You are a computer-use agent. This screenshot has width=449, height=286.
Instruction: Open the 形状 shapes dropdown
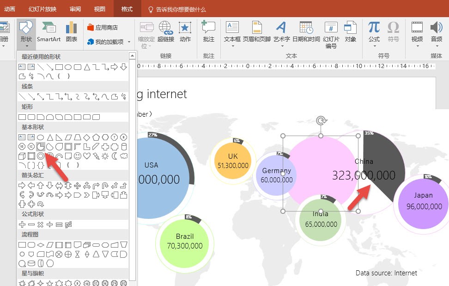pyautogui.click(x=26, y=35)
